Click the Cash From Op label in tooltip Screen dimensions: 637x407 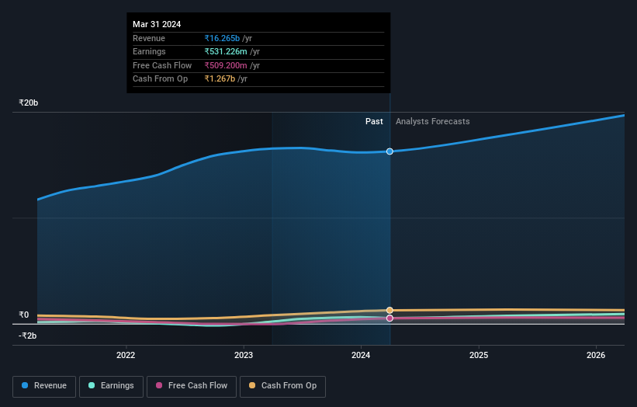coord(160,79)
